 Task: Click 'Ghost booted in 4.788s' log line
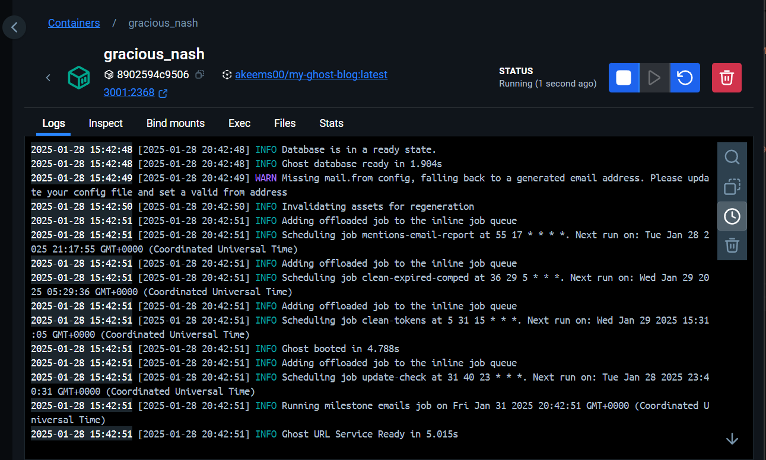[341, 349]
